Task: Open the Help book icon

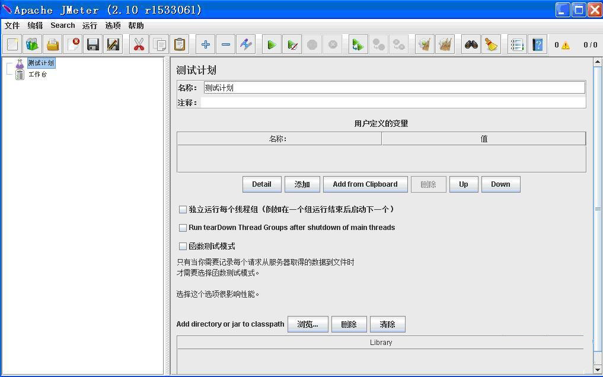Action: [x=537, y=45]
